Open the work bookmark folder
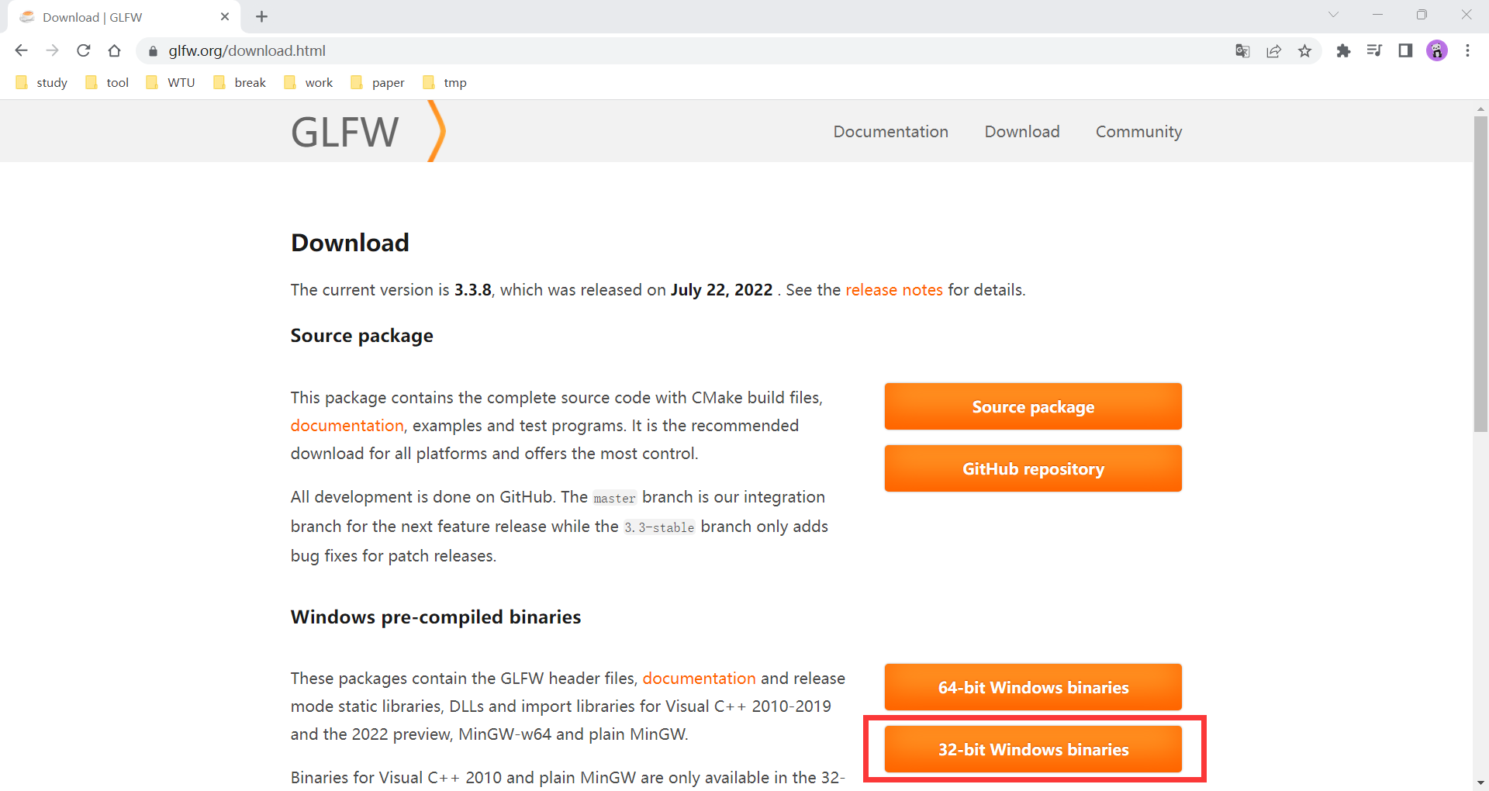Screen dimensions: 1489x791 [x=309, y=82]
